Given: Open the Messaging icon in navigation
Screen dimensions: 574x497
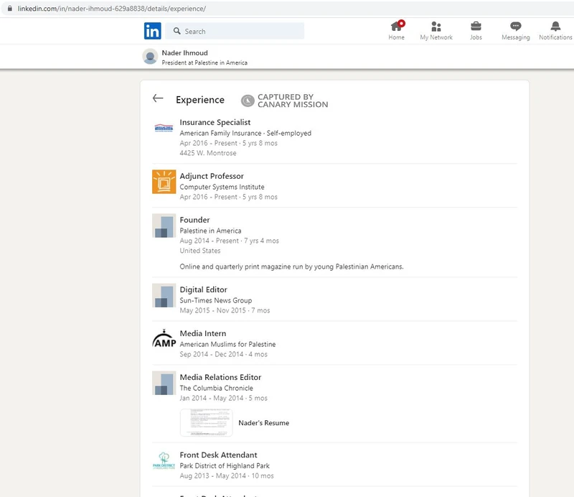Looking at the screenshot, I should click(515, 31).
